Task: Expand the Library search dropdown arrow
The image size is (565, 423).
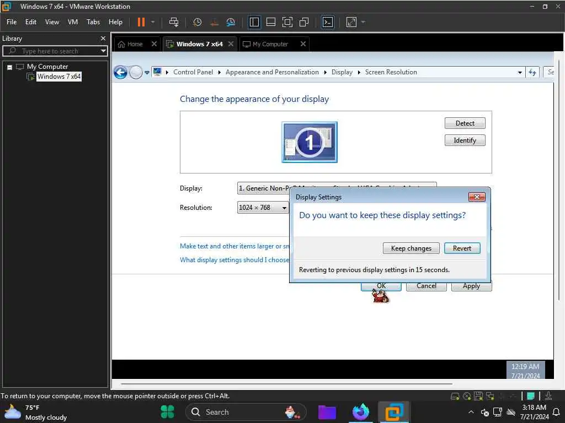Action: (103, 51)
